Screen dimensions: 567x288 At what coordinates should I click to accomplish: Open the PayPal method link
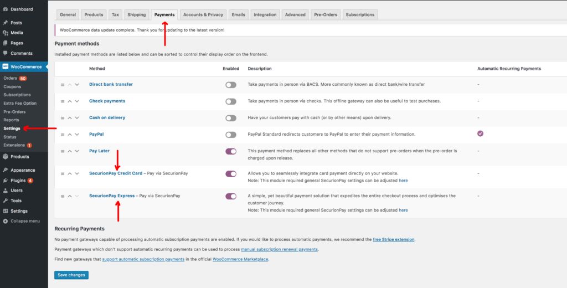coord(96,134)
